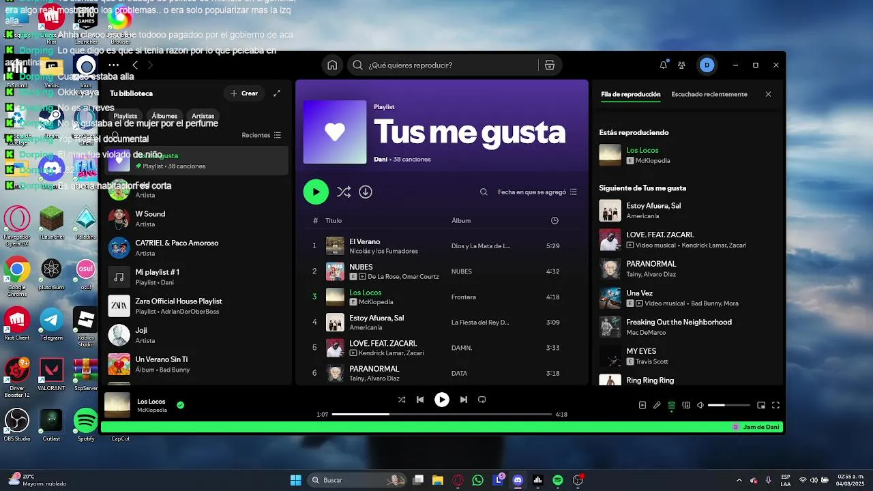The height and width of the screenshot is (491, 873).
Task: Show lyrics with the microphone icon
Action: pos(657,405)
